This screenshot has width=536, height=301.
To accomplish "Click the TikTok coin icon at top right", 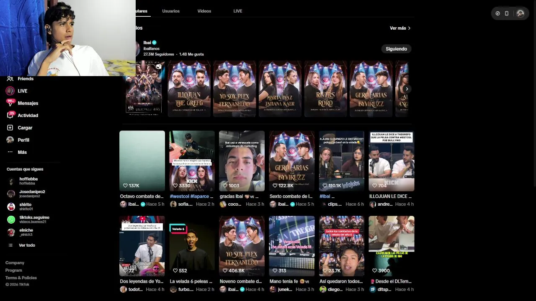I will (497, 13).
